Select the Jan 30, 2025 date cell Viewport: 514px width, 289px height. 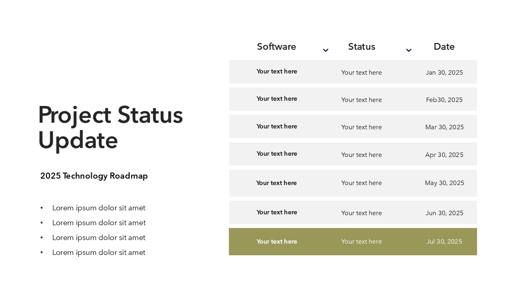(444, 73)
